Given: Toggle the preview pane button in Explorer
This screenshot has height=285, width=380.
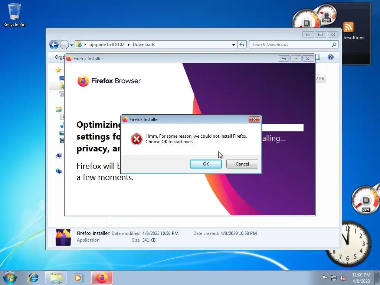Looking at the screenshot, I should (x=318, y=57).
